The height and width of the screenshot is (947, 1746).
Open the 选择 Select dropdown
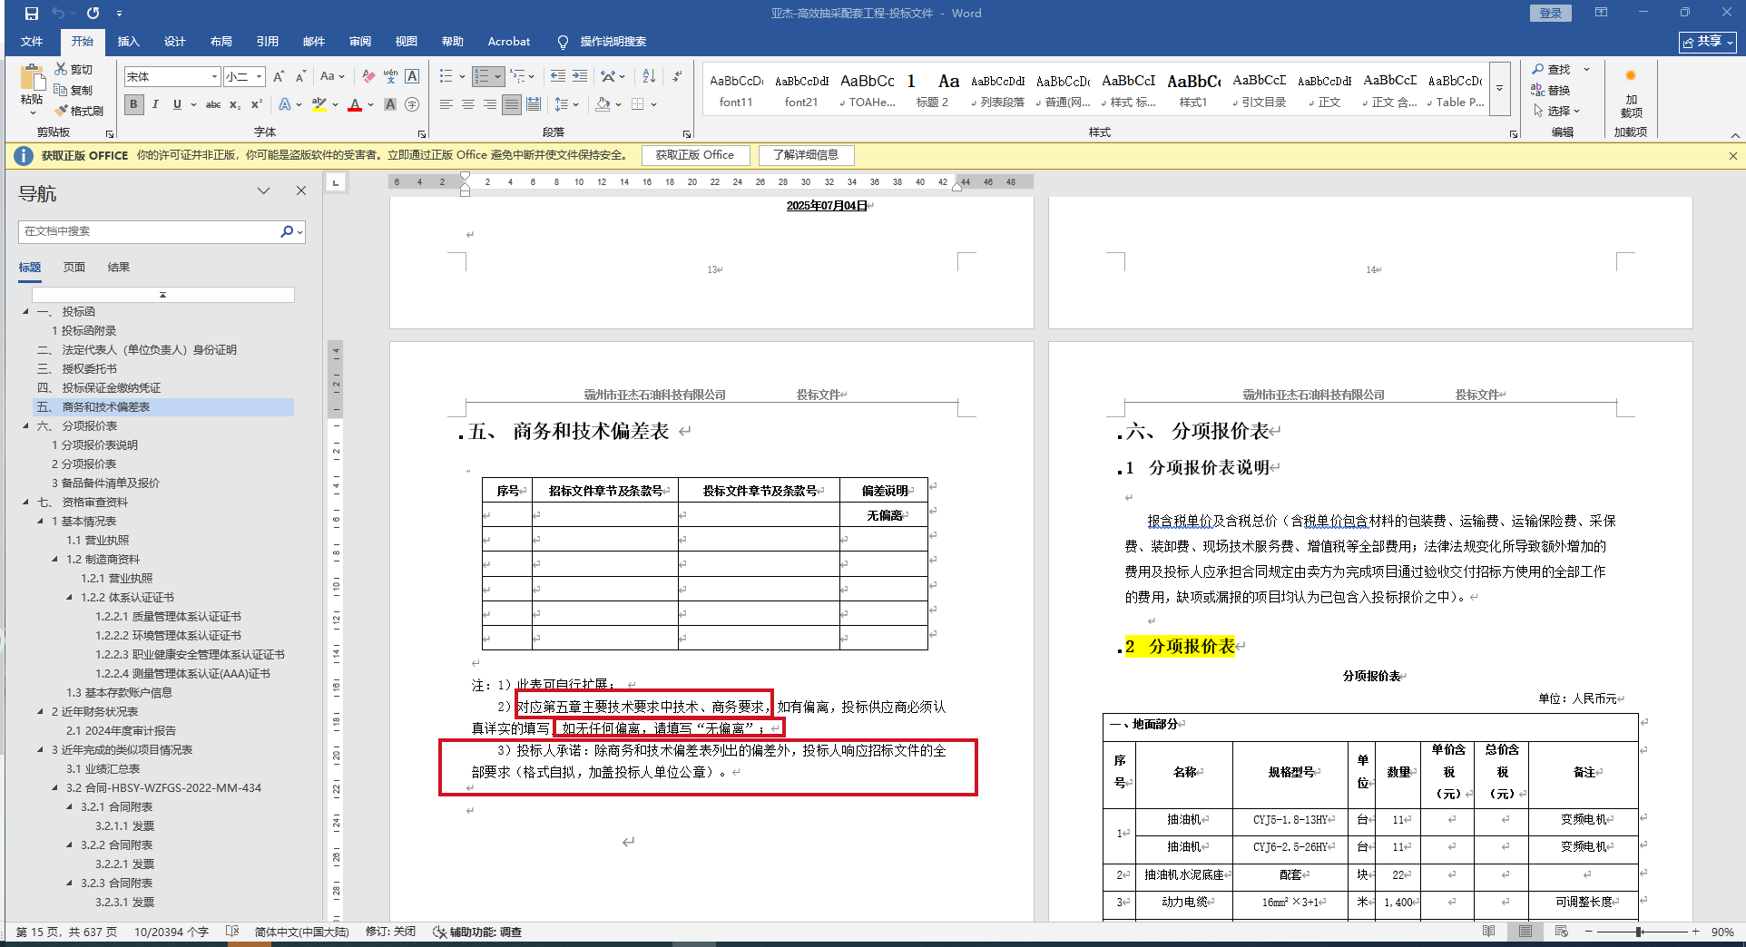(x=1558, y=111)
